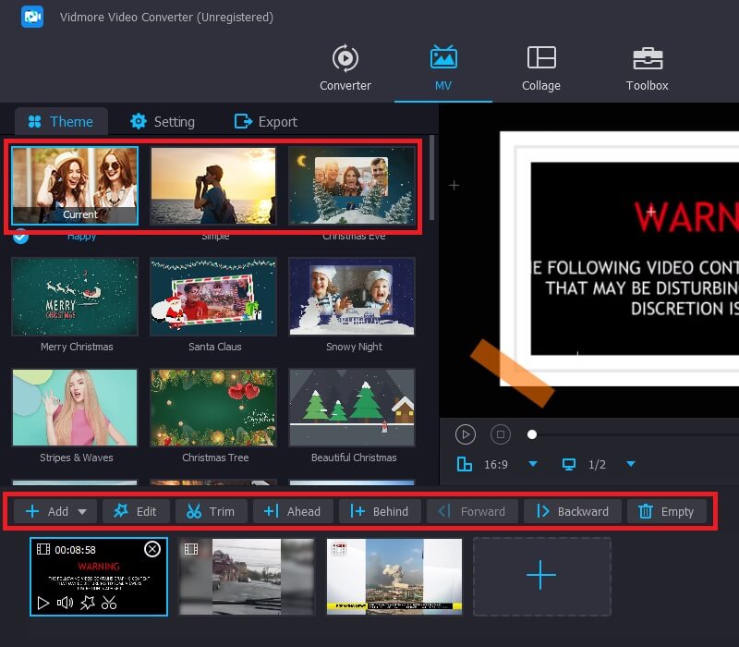Viewport: 739px width, 647px height.
Task: Click the star edit icon on the first clip
Action: pyautogui.click(x=87, y=604)
